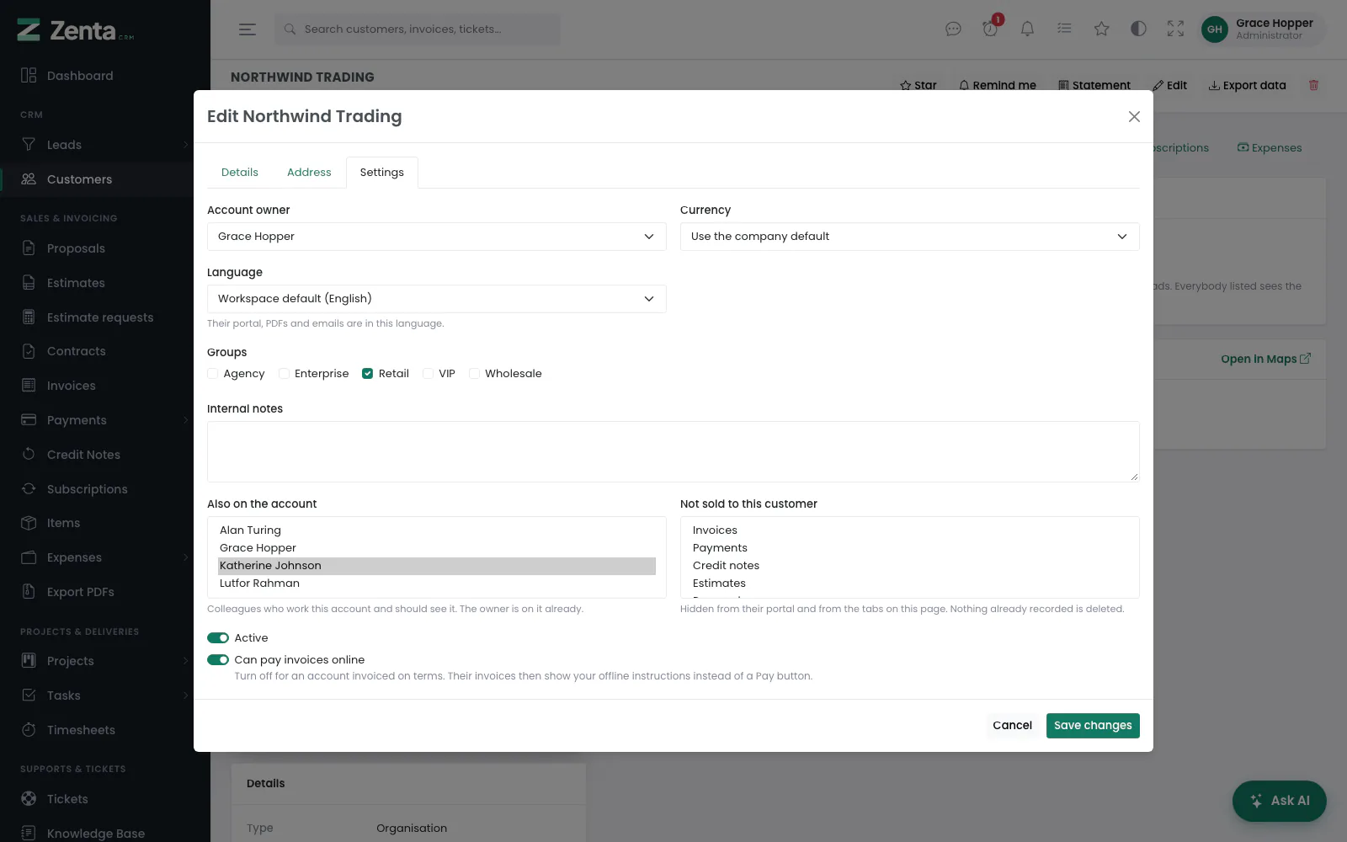Open the Language dropdown
Image resolution: width=1347 pixels, height=842 pixels.
[437, 299]
